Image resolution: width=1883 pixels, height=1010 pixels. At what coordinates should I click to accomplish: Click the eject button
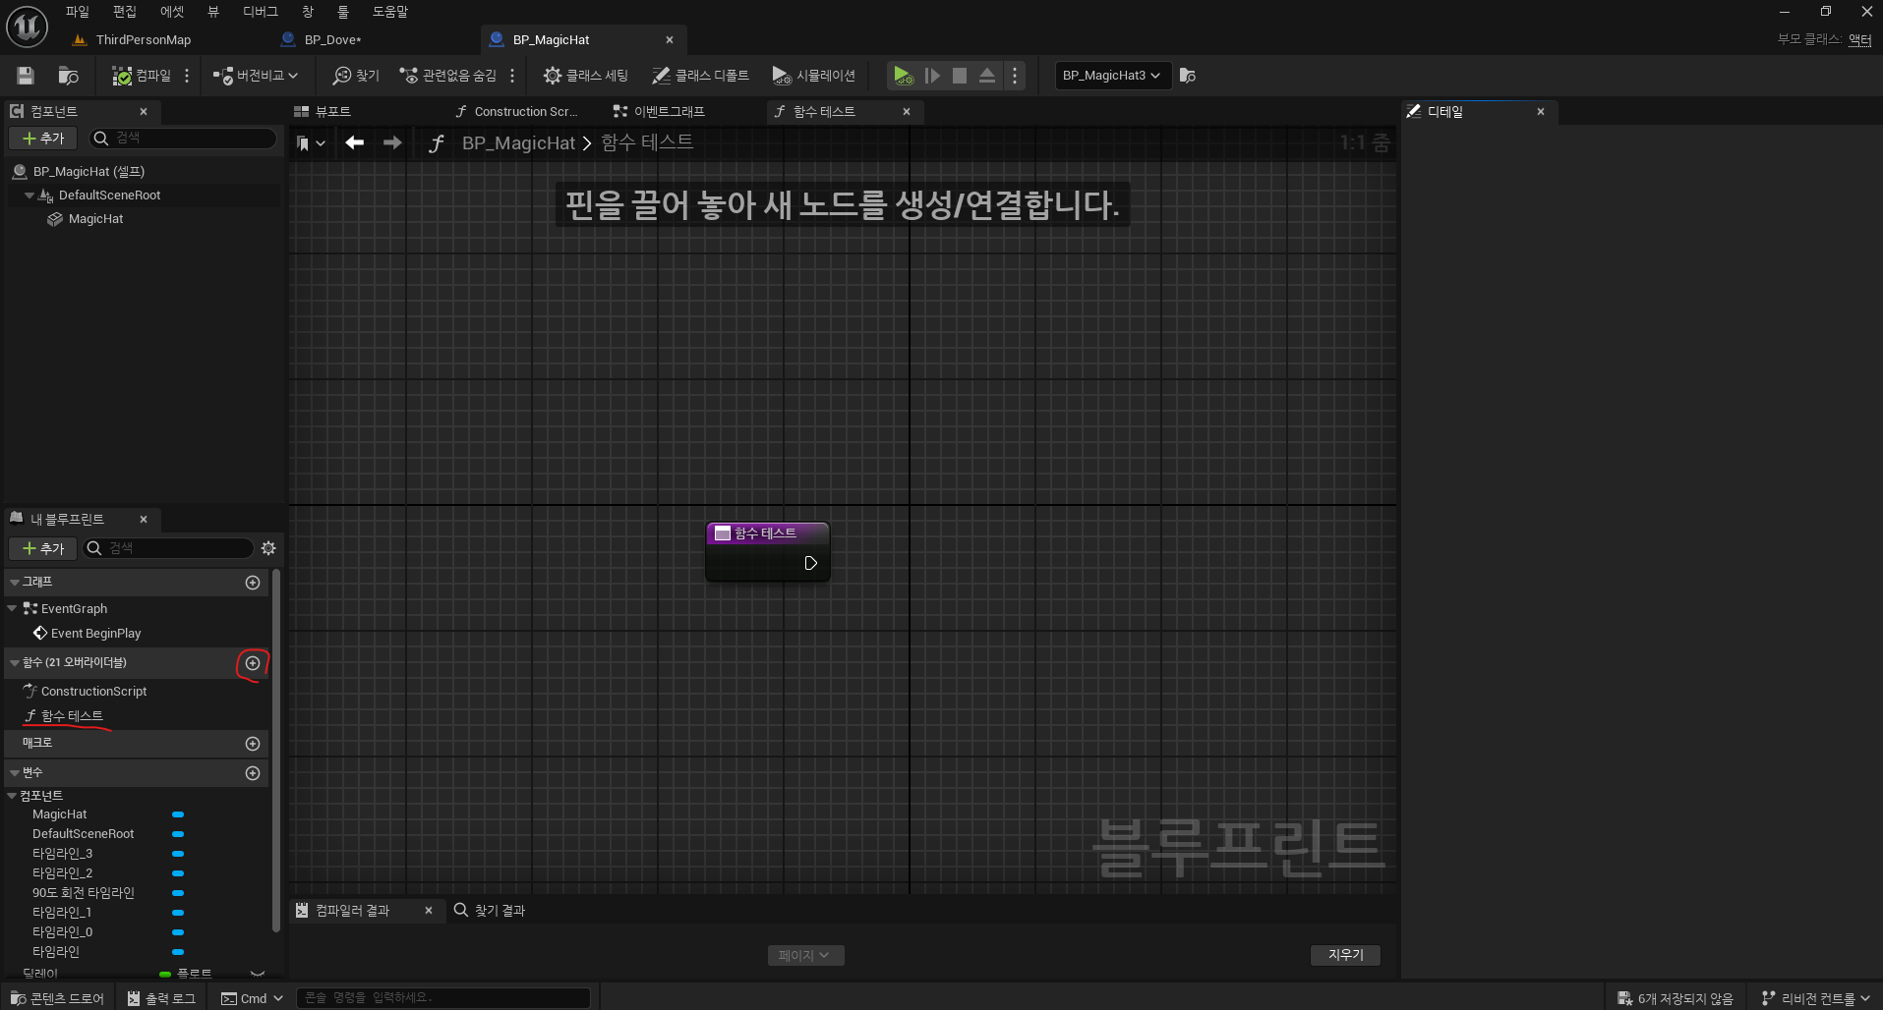click(x=987, y=76)
